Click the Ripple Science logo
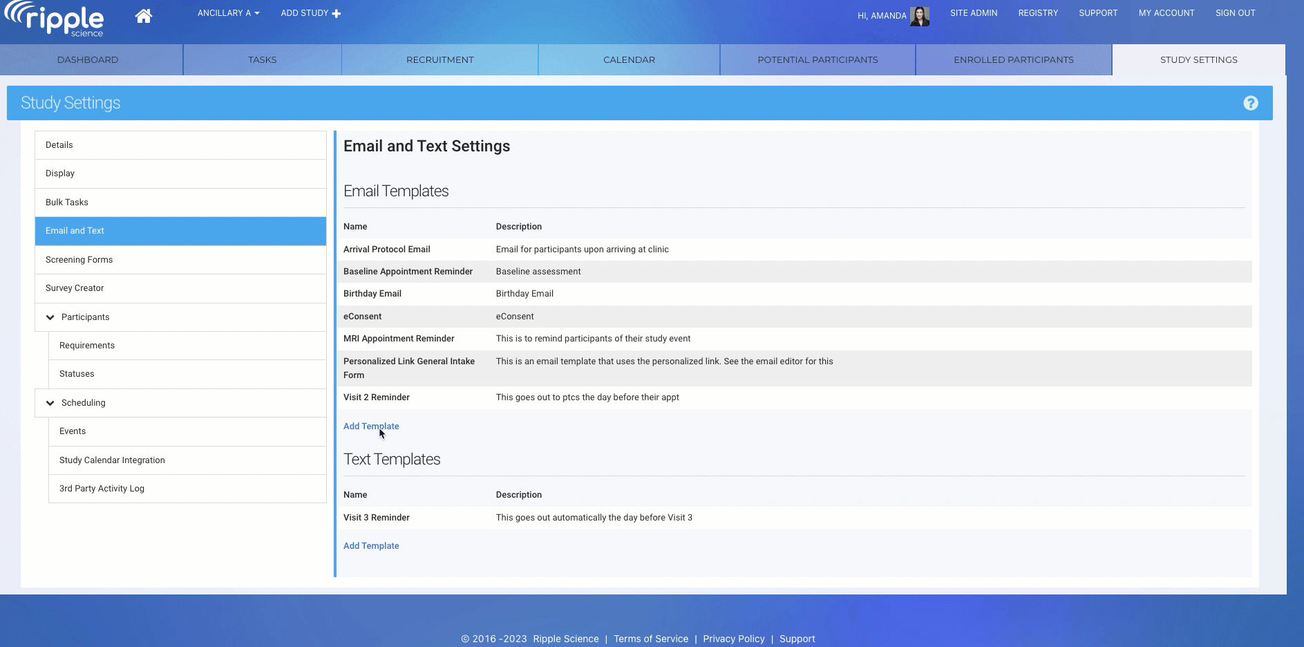This screenshot has width=1304, height=647. click(55, 19)
